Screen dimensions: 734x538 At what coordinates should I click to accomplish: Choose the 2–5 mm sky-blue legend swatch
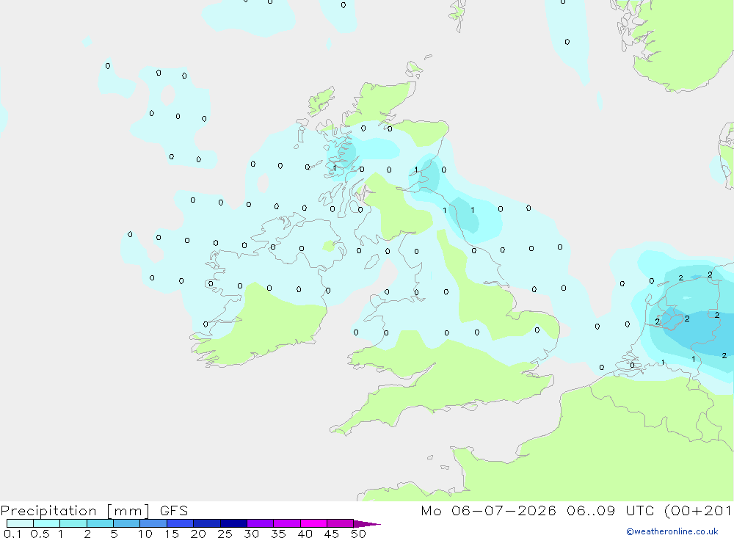(x=100, y=523)
